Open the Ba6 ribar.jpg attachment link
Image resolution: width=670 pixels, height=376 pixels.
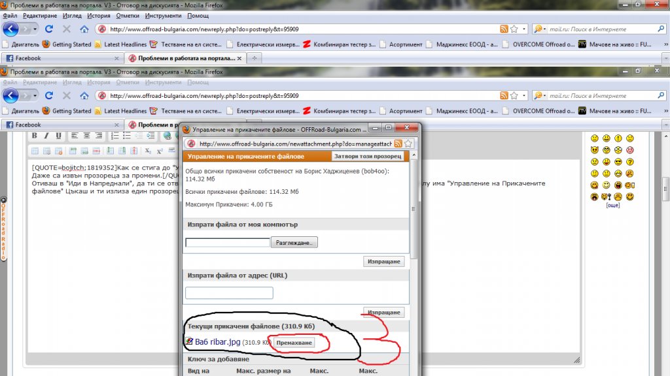tap(217, 342)
